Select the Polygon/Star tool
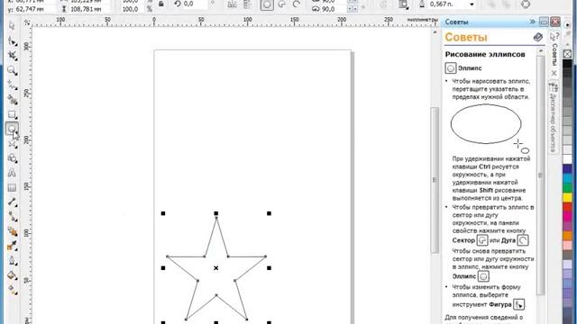The height and width of the screenshot is (324, 577). tap(12, 144)
